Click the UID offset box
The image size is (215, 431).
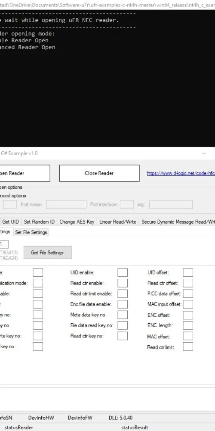188,272
